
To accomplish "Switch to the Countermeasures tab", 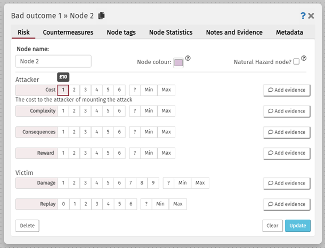I will (68, 33).
